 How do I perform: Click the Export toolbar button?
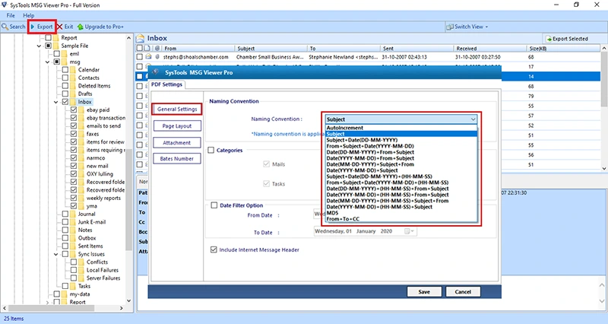(42, 27)
